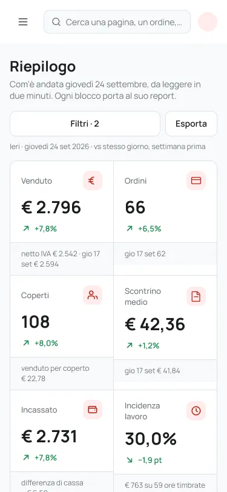Click the receipt icon on Scontrino medio
The height and width of the screenshot is (492, 227).
coord(196,296)
